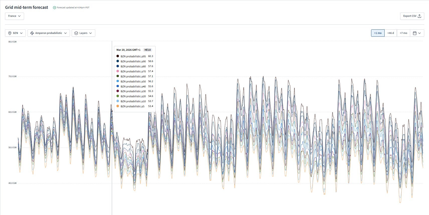429x215 pixels.
Task: Click the p50 light blue dot in tooltip
Action: (118, 81)
